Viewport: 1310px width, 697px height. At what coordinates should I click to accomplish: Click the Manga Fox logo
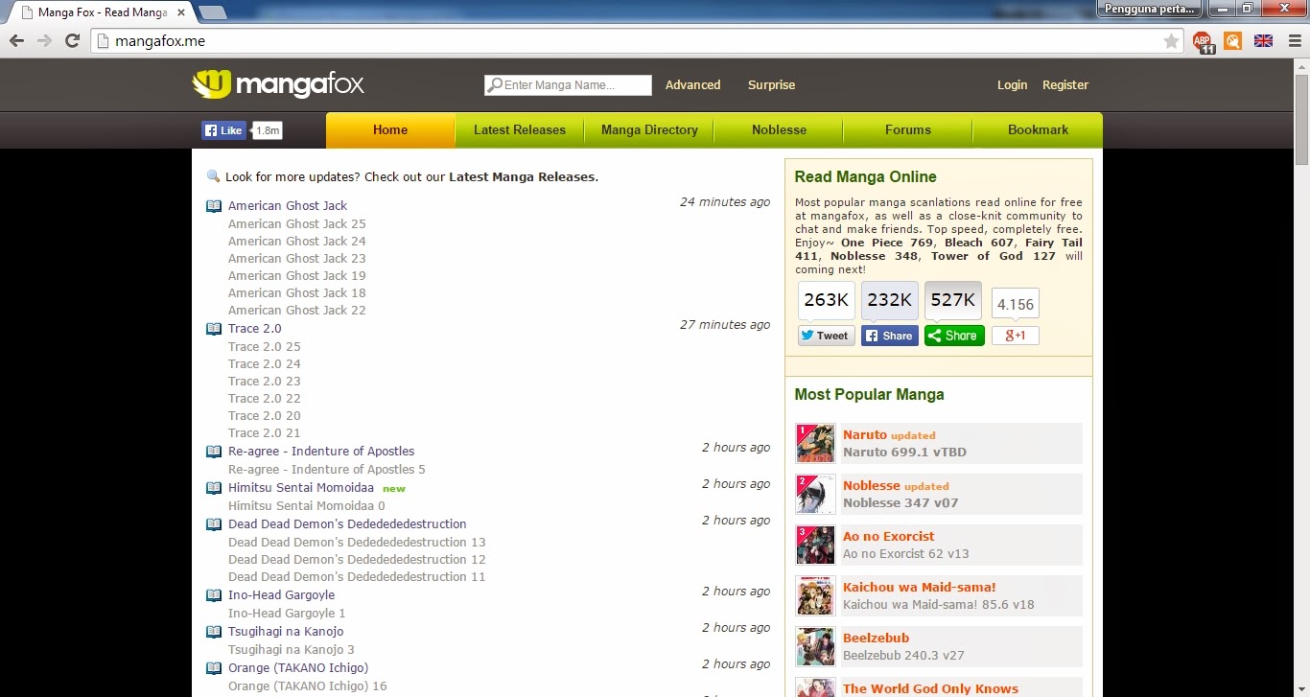pyautogui.click(x=278, y=84)
